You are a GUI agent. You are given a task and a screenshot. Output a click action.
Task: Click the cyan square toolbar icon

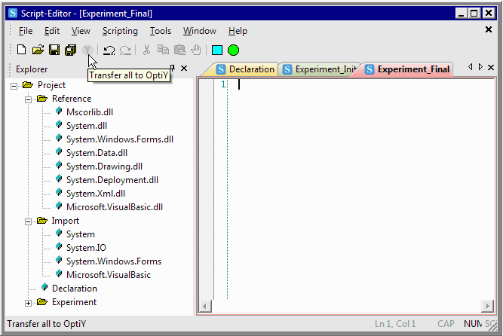pos(217,50)
